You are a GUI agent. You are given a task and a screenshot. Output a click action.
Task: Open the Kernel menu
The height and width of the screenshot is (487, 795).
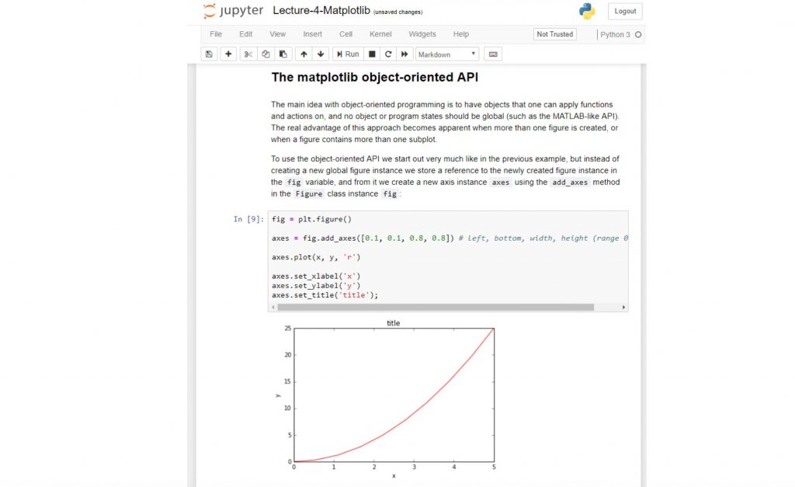380,34
